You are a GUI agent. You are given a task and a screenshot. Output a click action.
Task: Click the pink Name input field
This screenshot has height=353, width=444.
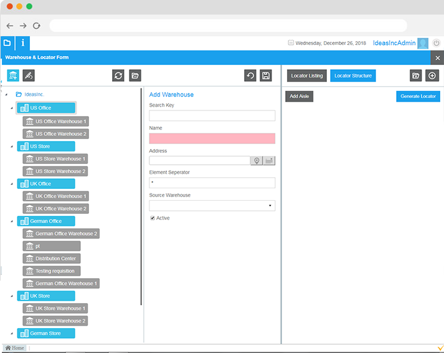tap(212, 138)
